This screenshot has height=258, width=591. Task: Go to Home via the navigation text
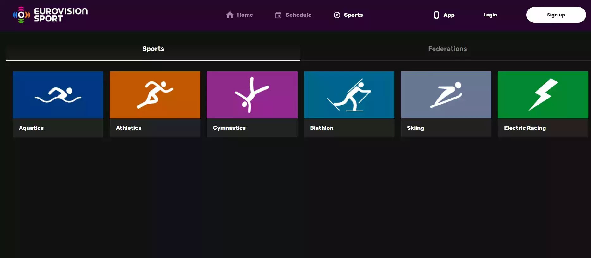point(245,15)
